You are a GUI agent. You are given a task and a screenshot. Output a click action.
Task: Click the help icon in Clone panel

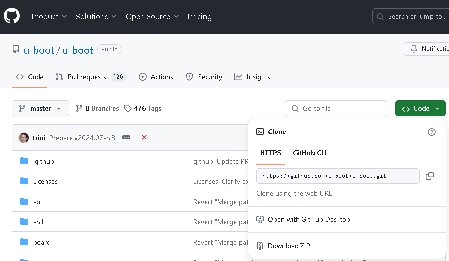coord(432,132)
